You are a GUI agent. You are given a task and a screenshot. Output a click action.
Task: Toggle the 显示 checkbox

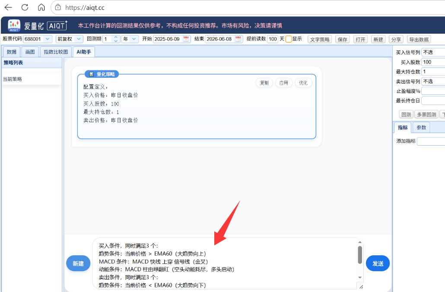coord(289,39)
